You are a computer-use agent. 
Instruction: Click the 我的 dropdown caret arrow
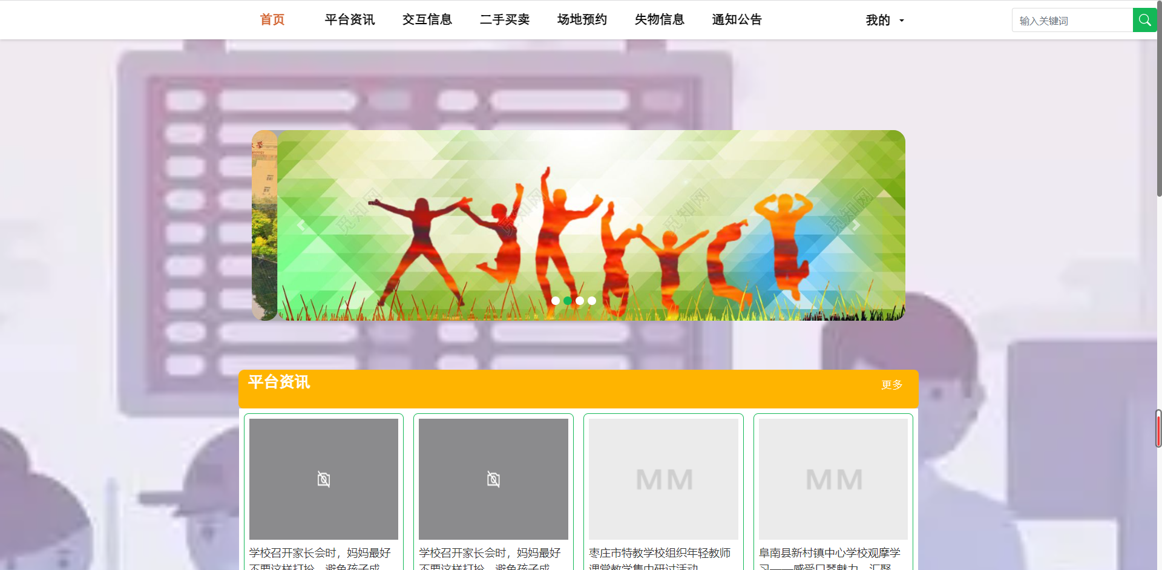tap(901, 21)
